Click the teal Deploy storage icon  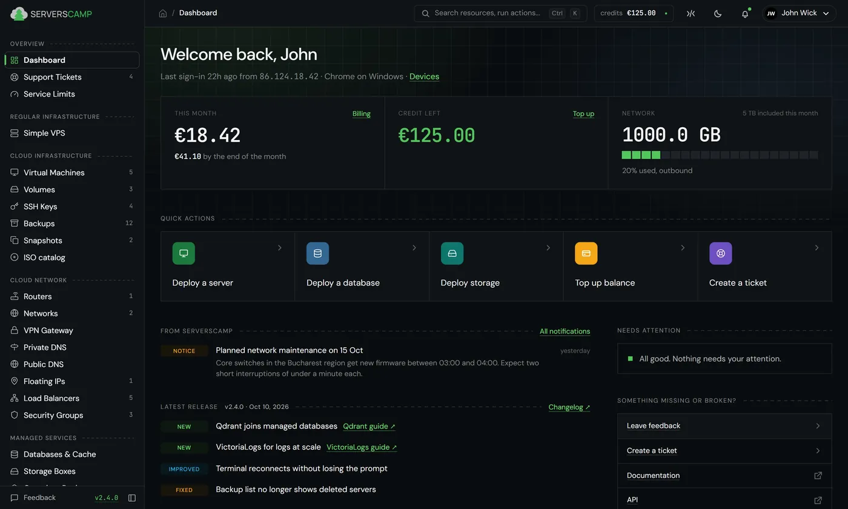point(452,253)
